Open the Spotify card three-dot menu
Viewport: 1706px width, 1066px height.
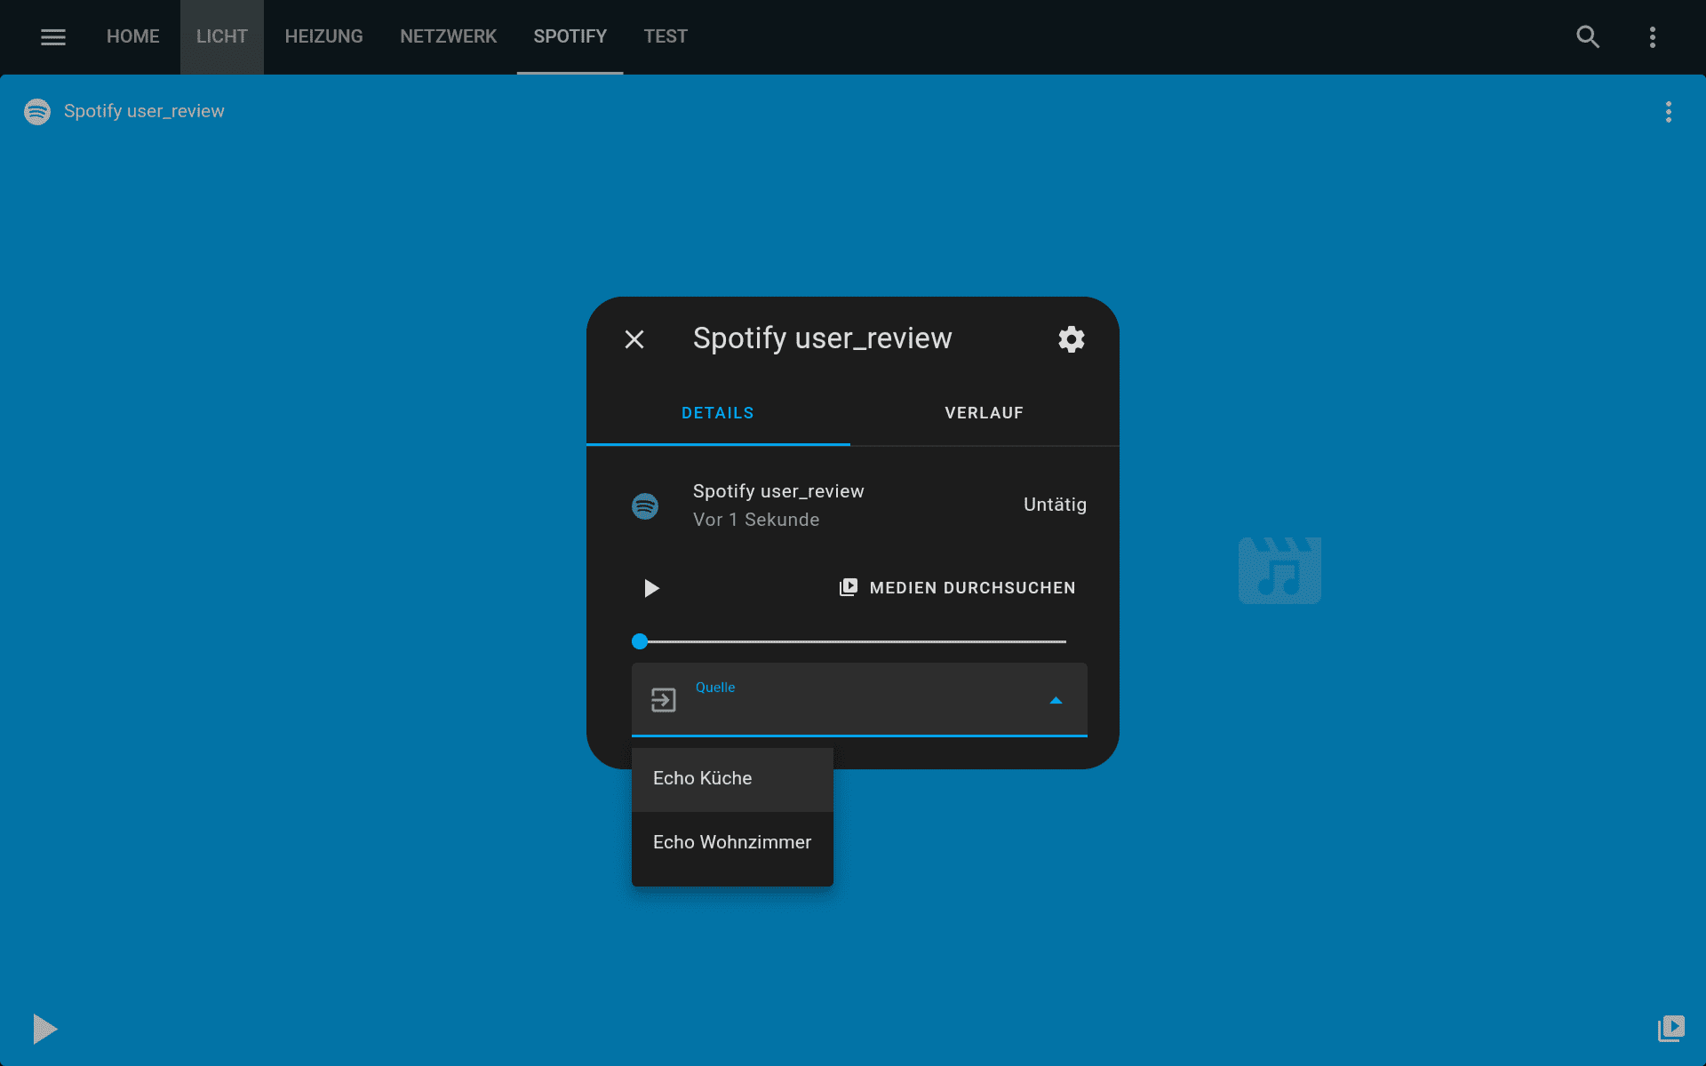pos(1669,111)
